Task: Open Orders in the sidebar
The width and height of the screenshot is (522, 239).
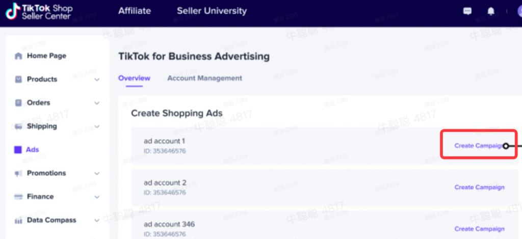Action: (x=39, y=103)
